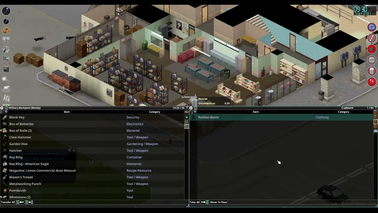Image resolution: width=378 pixels, height=213 pixels.
Task: Click the Move To Floor button
Action: click(219, 202)
